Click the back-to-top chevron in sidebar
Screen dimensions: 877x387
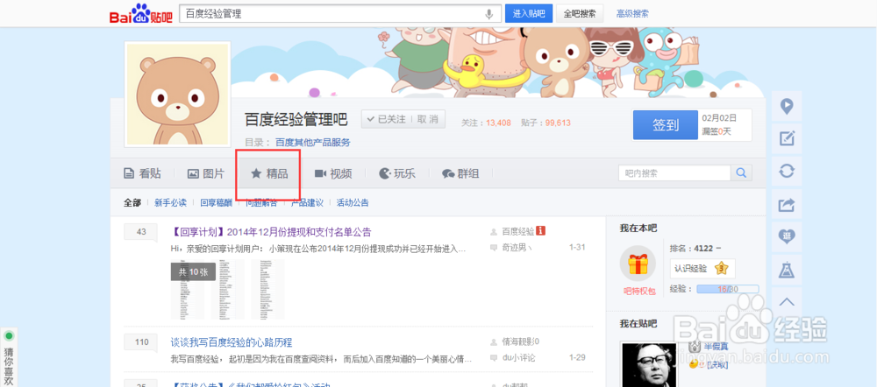tap(787, 302)
